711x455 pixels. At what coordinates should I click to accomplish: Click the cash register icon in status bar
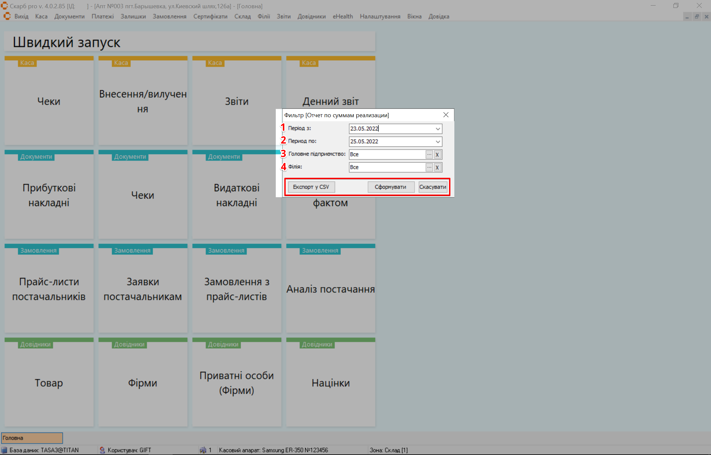203,450
